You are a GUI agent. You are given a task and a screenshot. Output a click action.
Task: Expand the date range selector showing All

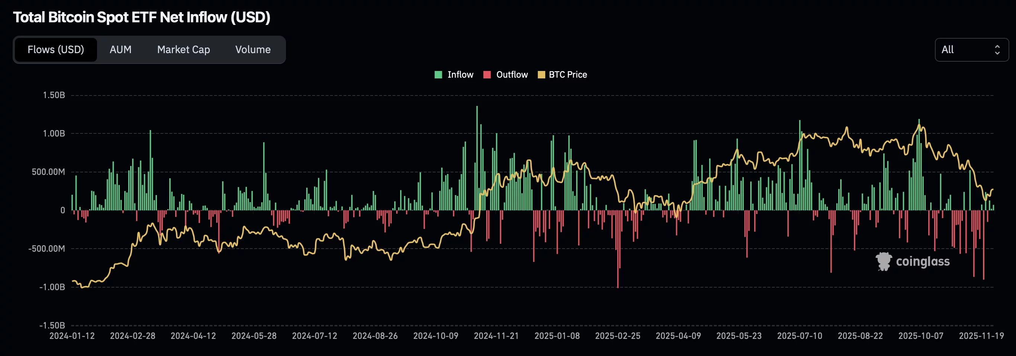971,50
